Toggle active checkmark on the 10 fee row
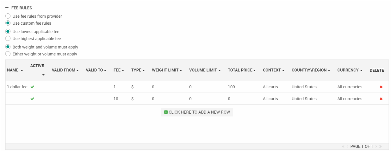The height and width of the screenshot is (151, 391). 32,99
